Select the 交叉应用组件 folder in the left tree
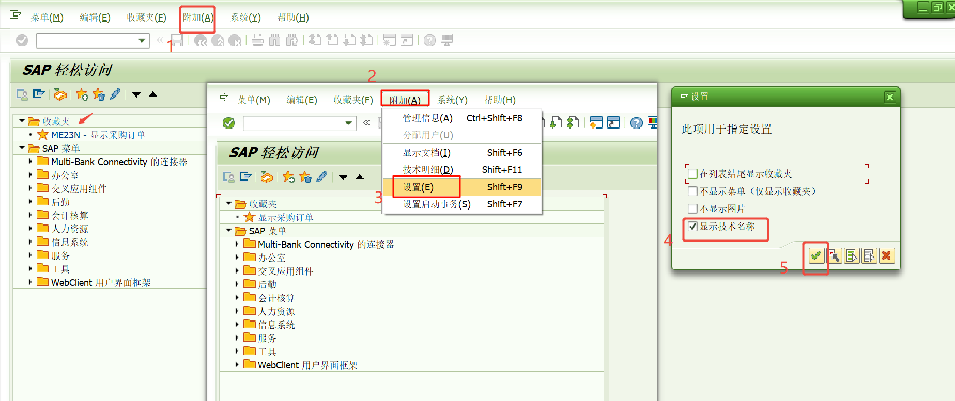Viewport: 955px width, 401px height. tap(79, 189)
